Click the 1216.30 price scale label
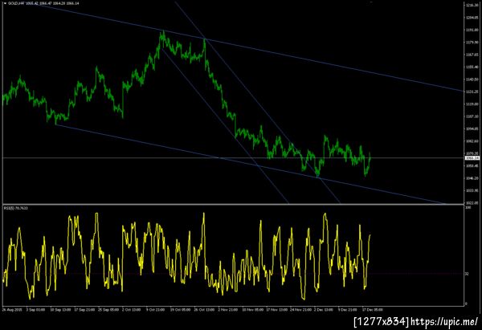This screenshot has height=330, width=482. pos(472,6)
